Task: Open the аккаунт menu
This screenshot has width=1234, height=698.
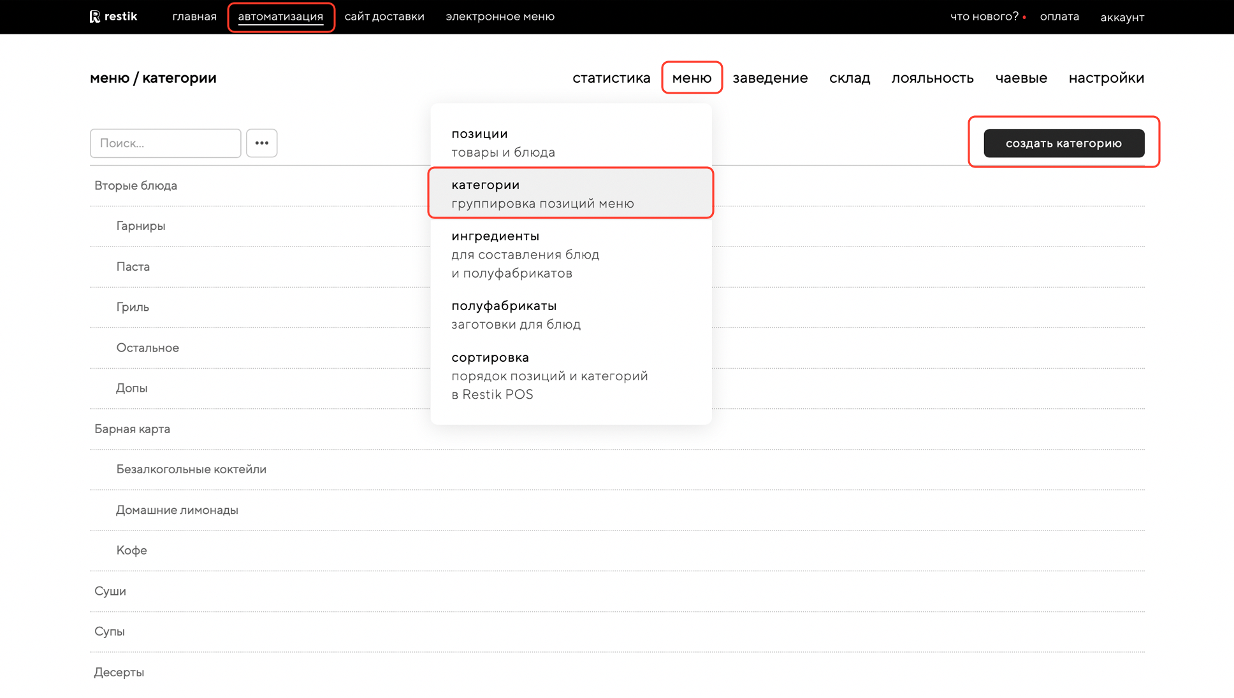Action: coord(1122,17)
